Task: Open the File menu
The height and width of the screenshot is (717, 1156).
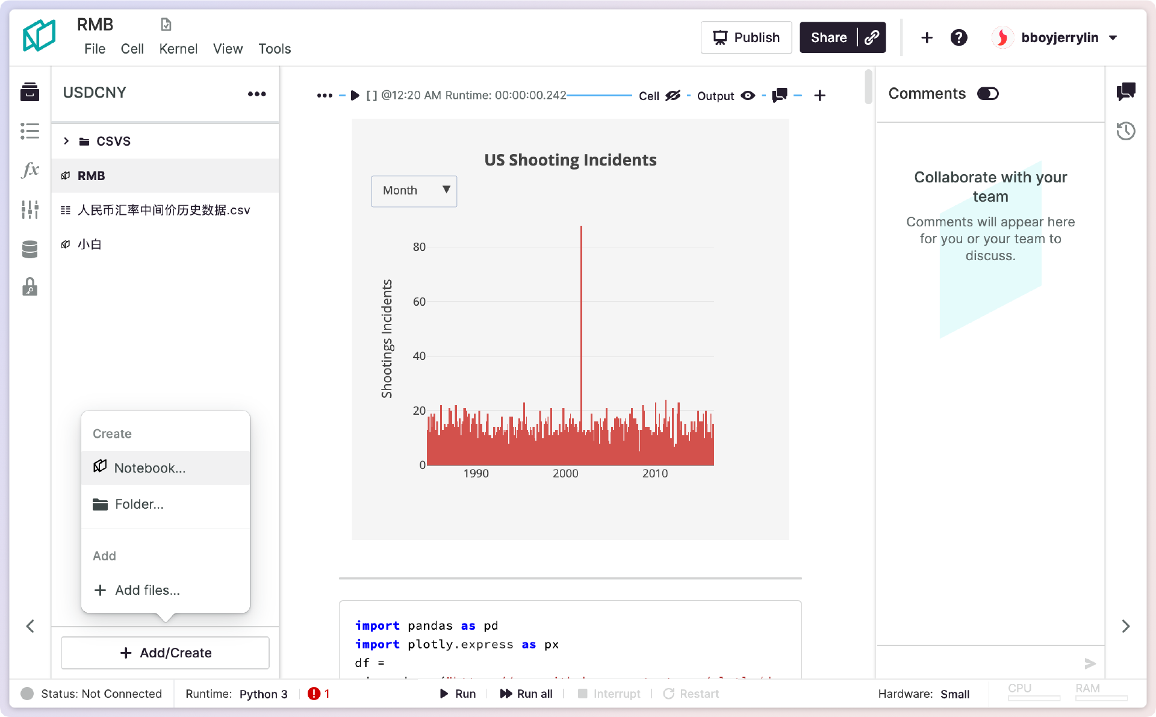Action: (x=95, y=49)
